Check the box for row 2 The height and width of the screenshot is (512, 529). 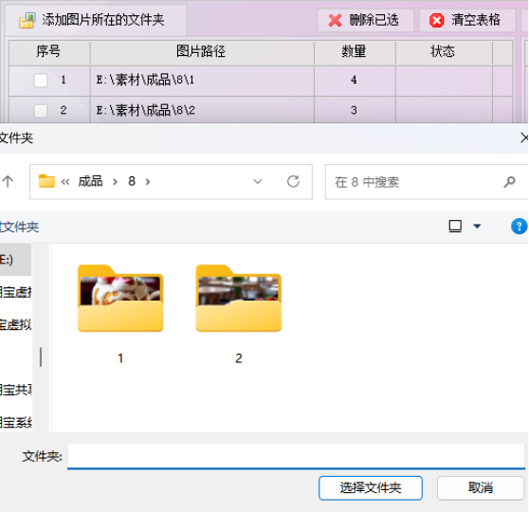(x=41, y=111)
